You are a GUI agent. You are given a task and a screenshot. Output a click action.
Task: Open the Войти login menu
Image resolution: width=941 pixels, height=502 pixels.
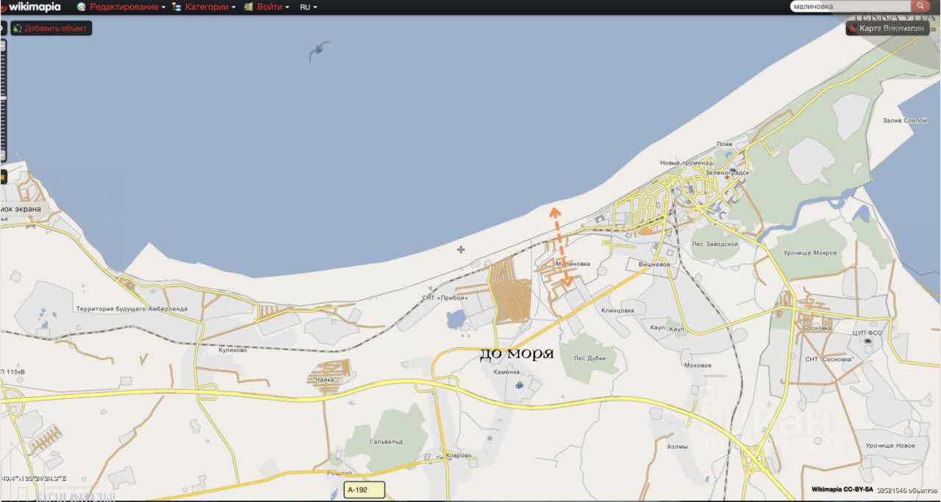273,7
